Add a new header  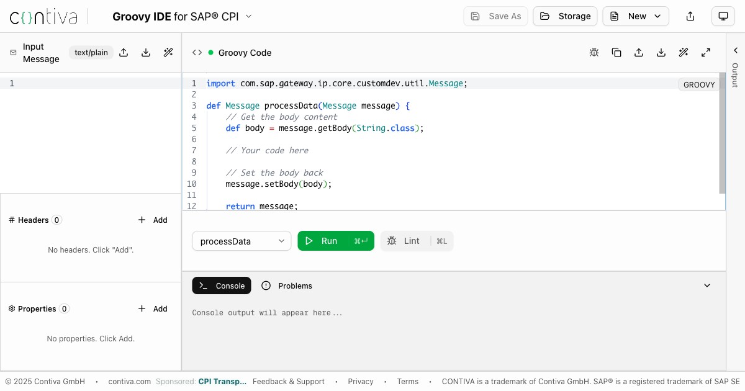pyautogui.click(x=153, y=220)
